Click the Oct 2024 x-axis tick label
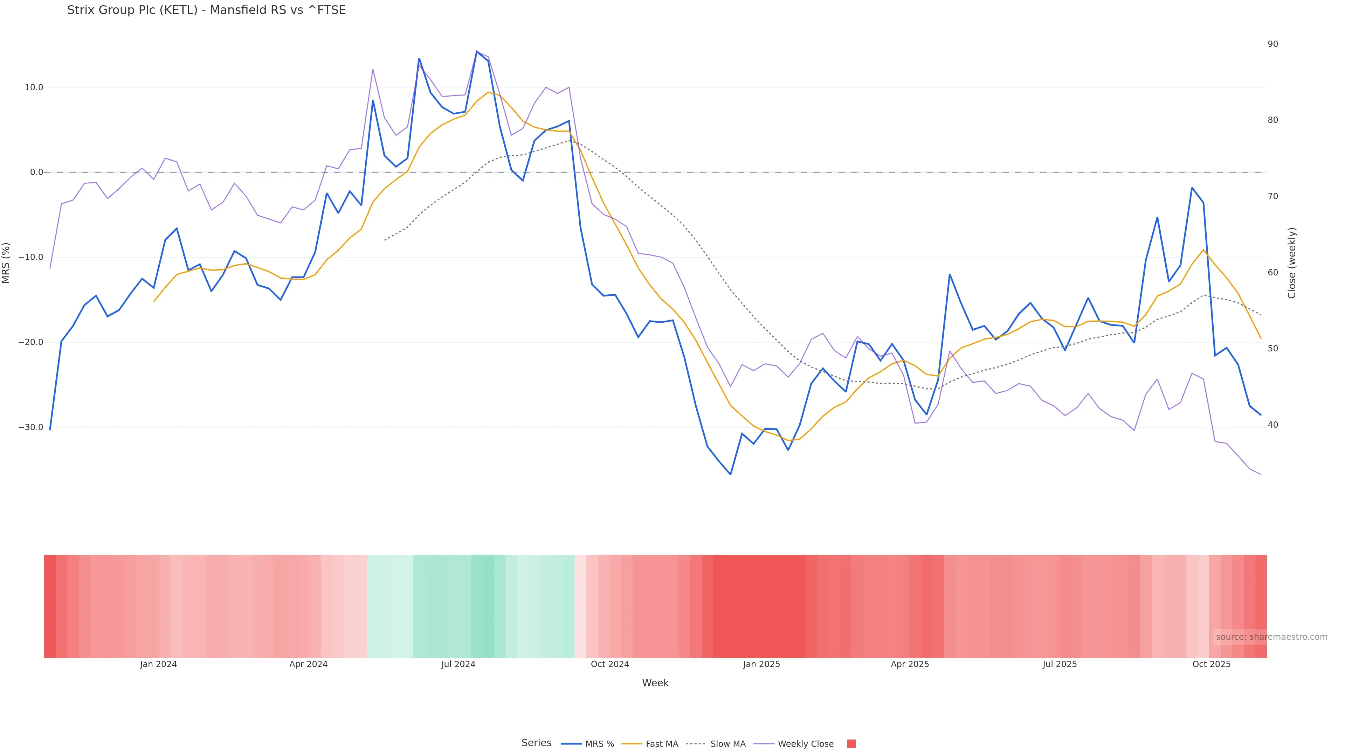This screenshot has height=756, width=1345. tap(610, 664)
